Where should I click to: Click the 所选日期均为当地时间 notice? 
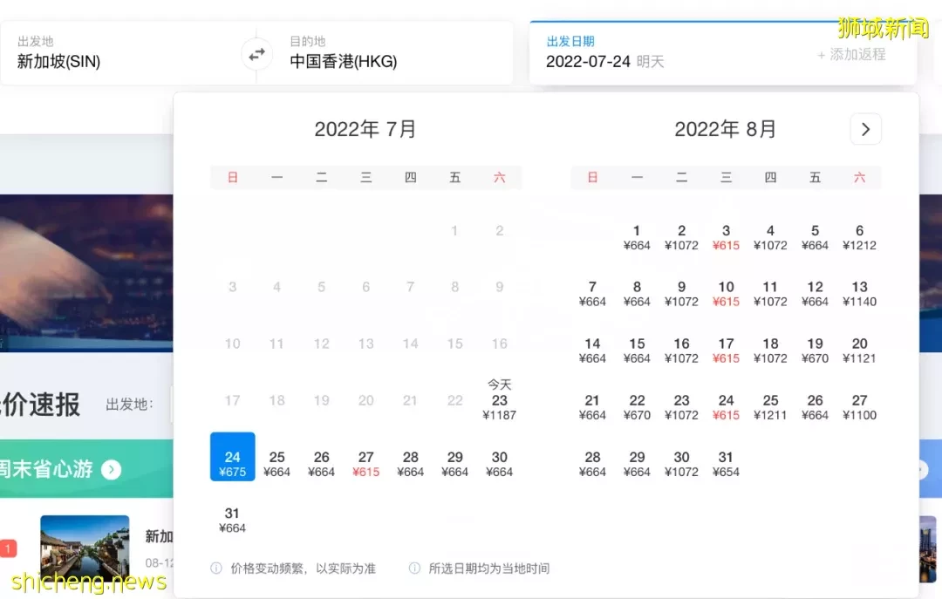pyautogui.click(x=489, y=568)
